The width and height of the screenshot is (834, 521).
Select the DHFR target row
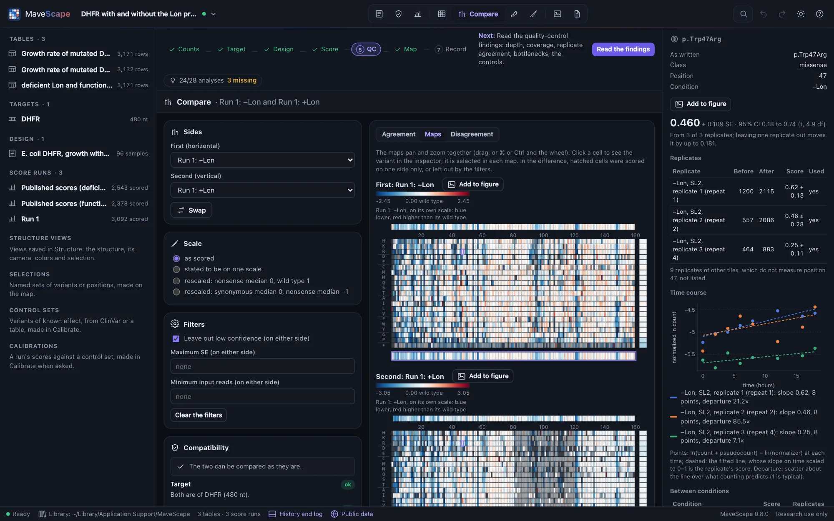pyautogui.click(x=78, y=119)
